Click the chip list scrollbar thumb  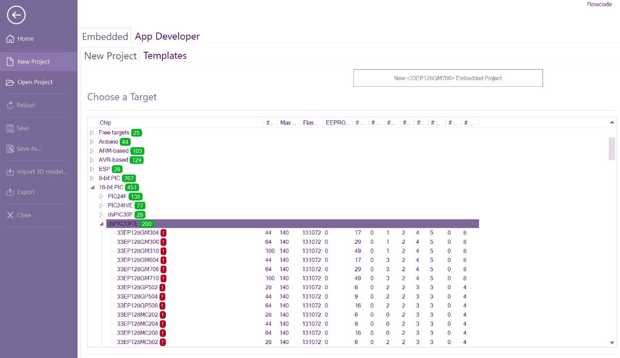(612, 149)
